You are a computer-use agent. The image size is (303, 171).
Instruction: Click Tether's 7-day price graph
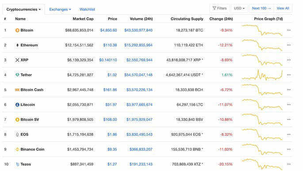pyautogui.click(x=262, y=75)
